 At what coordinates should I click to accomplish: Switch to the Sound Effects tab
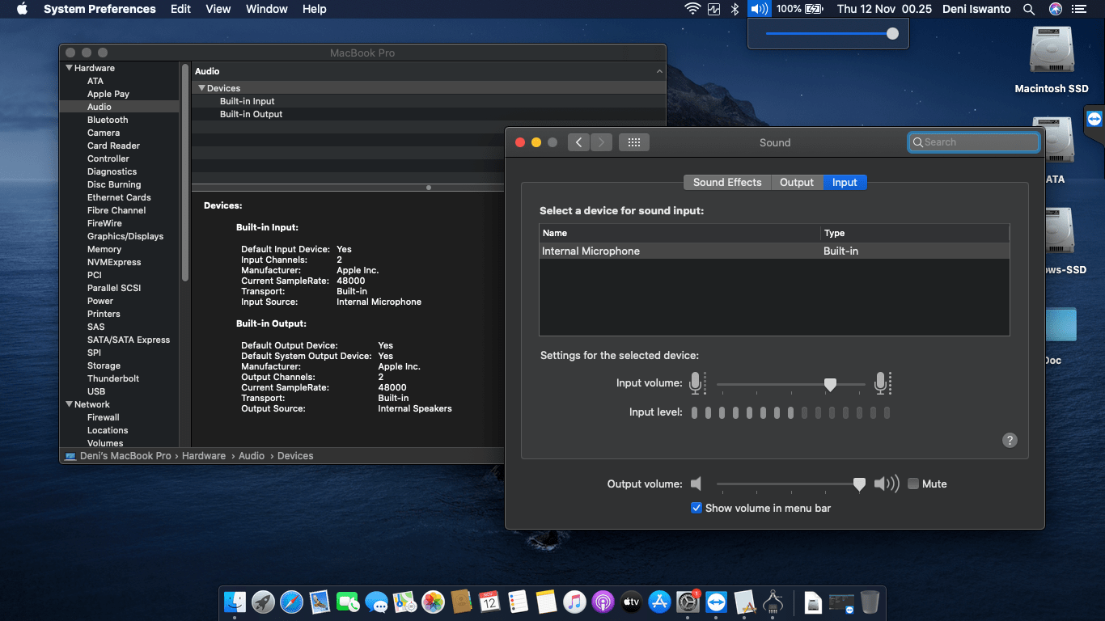tap(727, 183)
